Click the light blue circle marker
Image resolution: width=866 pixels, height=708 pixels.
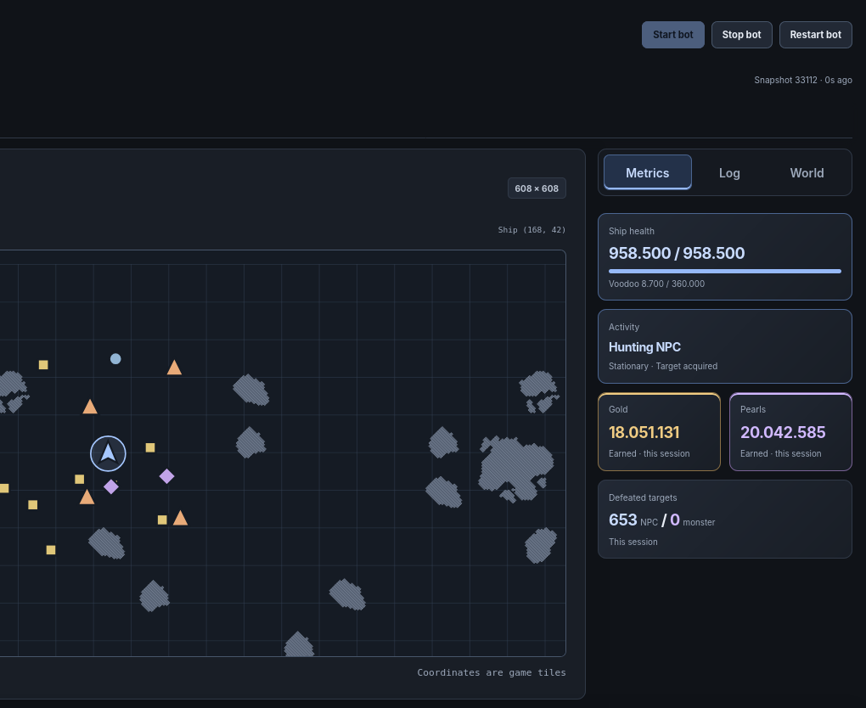[x=115, y=359]
